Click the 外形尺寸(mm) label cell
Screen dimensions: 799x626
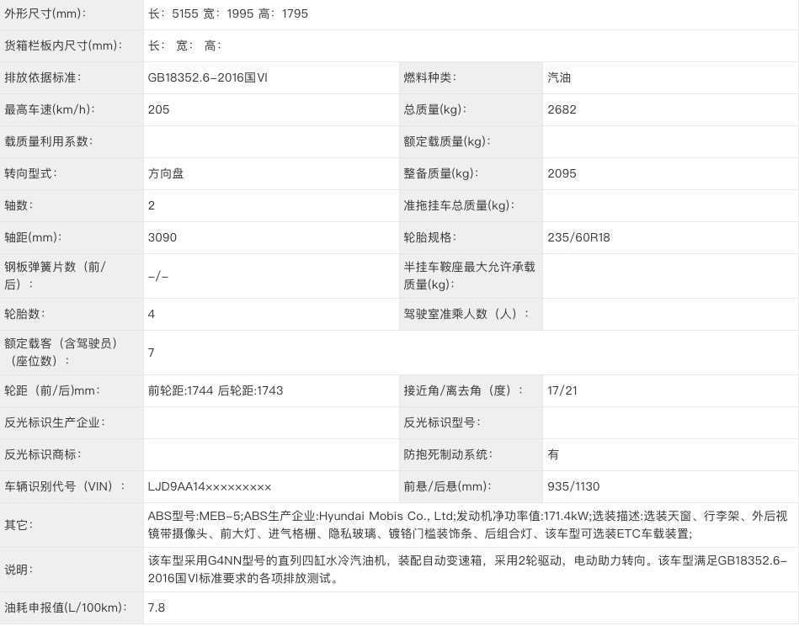(x=45, y=14)
